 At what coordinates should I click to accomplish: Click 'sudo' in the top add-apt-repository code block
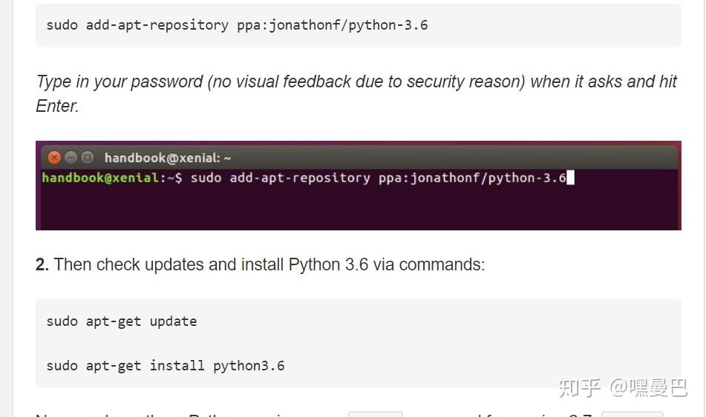pyautogui.click(x=62, y=25)
